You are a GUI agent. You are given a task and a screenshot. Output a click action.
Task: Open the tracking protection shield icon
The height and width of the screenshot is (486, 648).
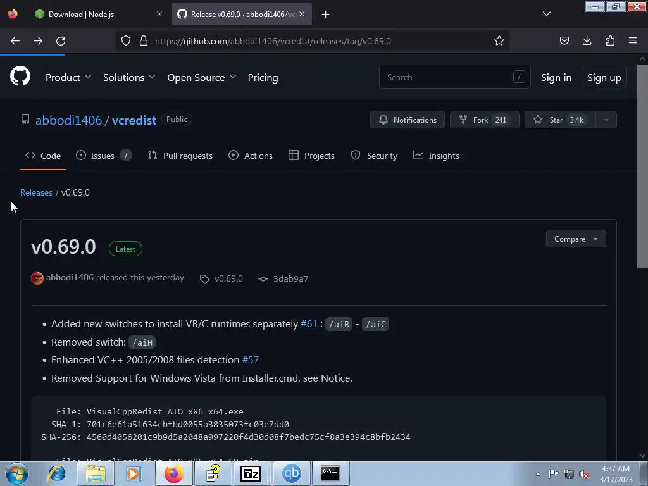(x=126, y=41)
